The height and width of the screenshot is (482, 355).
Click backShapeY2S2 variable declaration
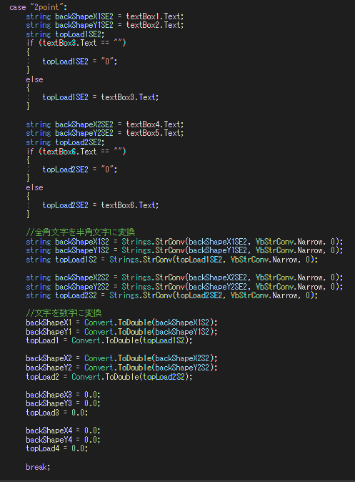[x=82, y=287]
